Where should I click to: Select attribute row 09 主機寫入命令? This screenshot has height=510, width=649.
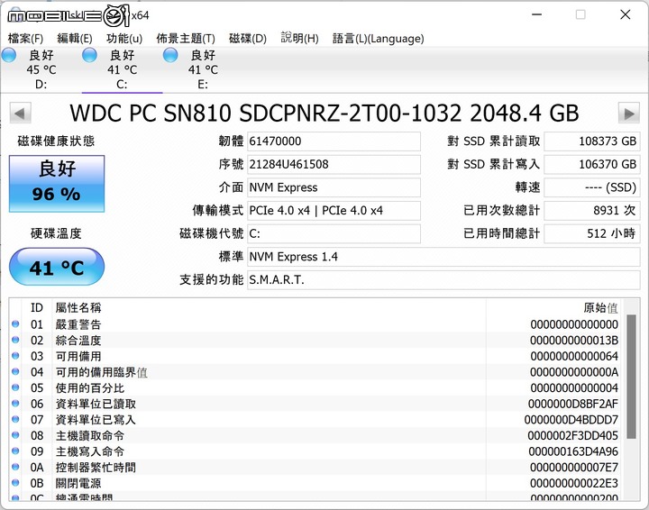[x=315, y=451]
